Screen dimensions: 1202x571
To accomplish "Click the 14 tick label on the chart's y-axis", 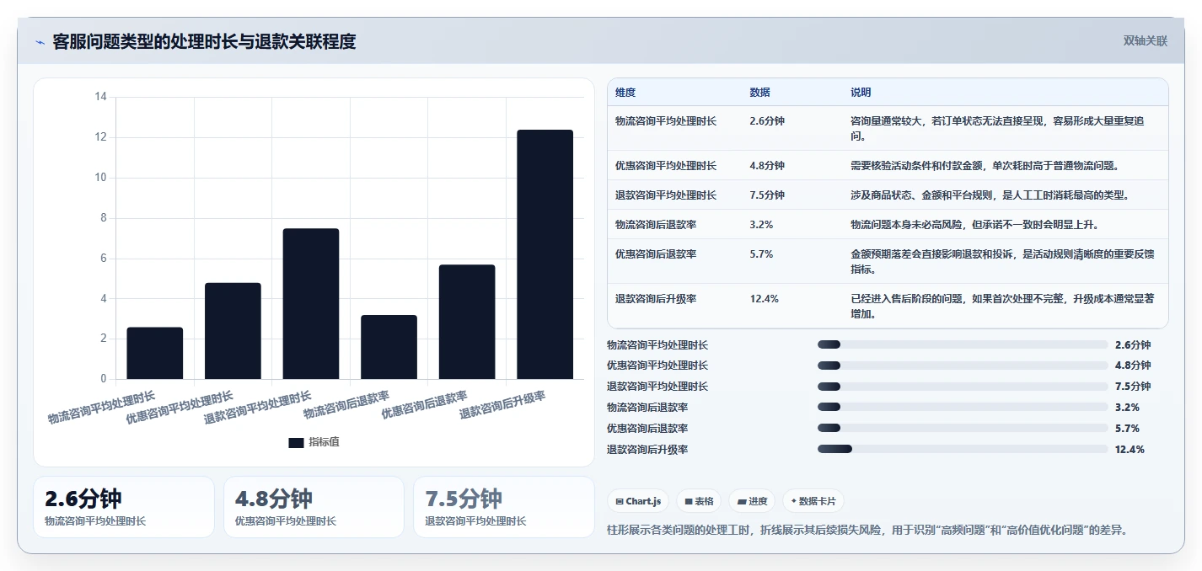I will click(x=100, y=97).
